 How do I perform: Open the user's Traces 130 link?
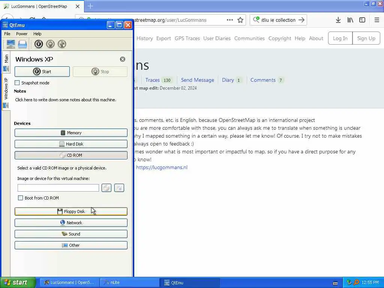tap(158, 80)
